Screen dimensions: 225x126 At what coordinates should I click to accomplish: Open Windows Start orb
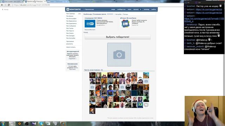tap(3, 124)
